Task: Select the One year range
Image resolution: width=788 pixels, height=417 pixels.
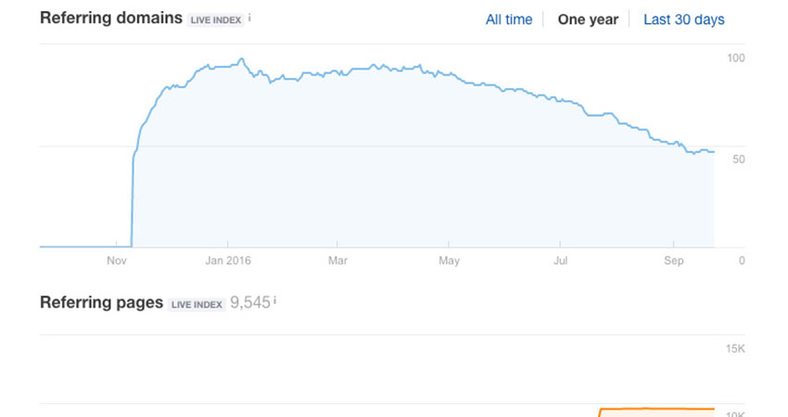Action: [588, 19]
